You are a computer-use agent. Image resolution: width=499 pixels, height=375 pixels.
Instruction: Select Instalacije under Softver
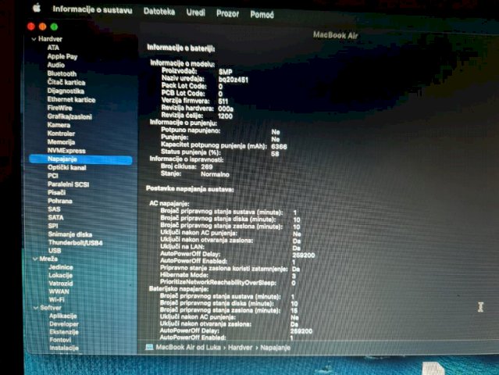[x=64, y=348]
